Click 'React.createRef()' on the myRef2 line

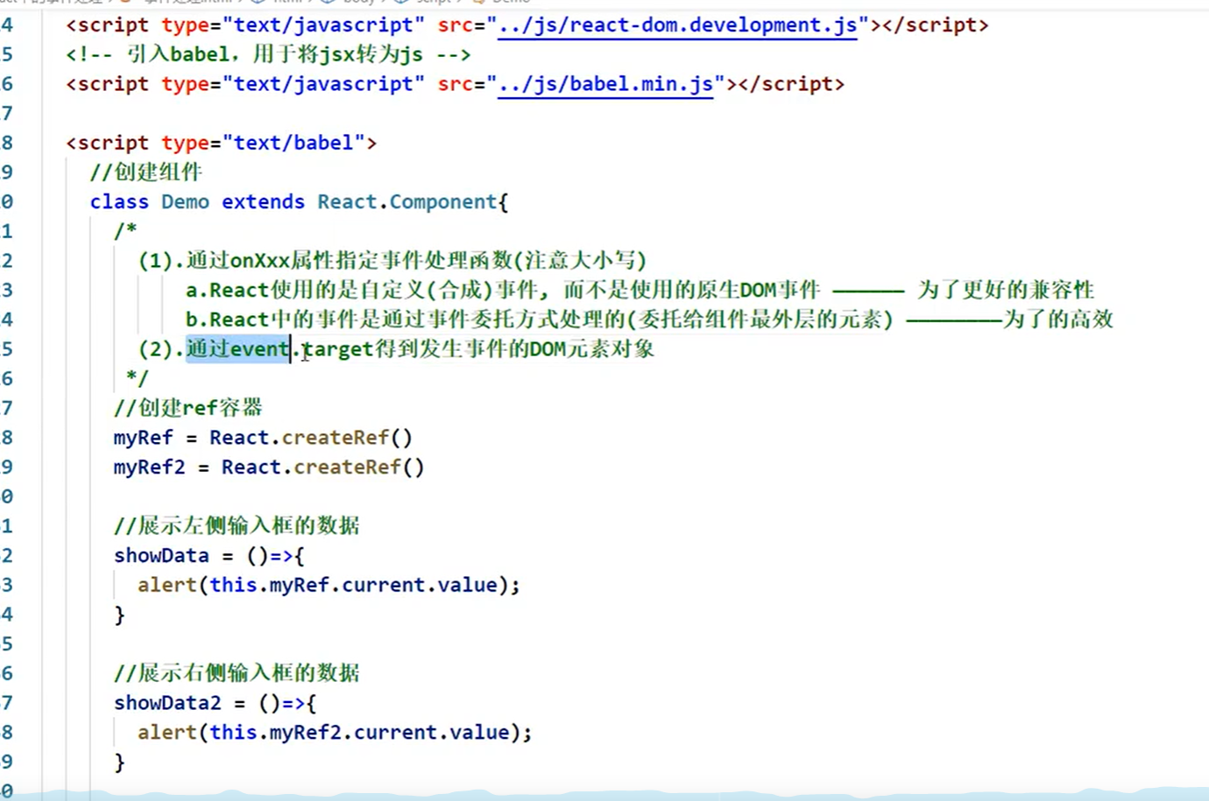tap(322, 467)
